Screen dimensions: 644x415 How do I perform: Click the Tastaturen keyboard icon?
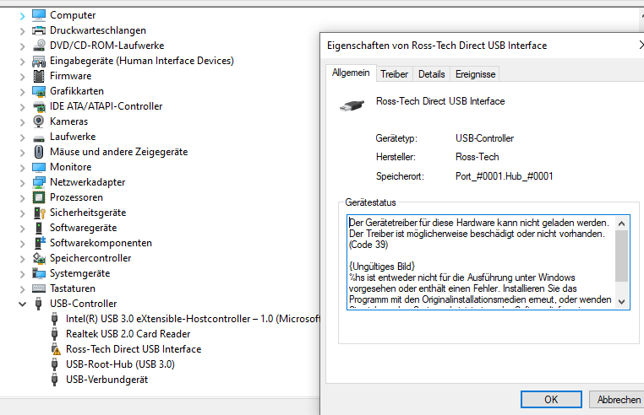(39, 288)
